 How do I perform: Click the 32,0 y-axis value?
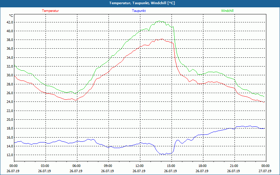coord(10,66)
